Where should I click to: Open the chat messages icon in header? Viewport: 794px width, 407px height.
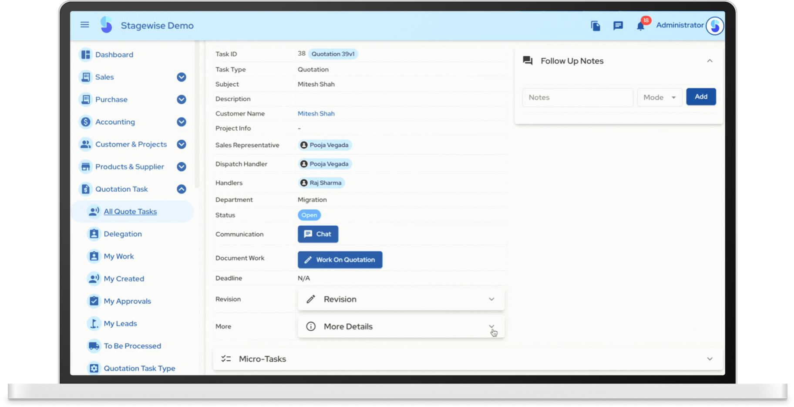point(618,26)
